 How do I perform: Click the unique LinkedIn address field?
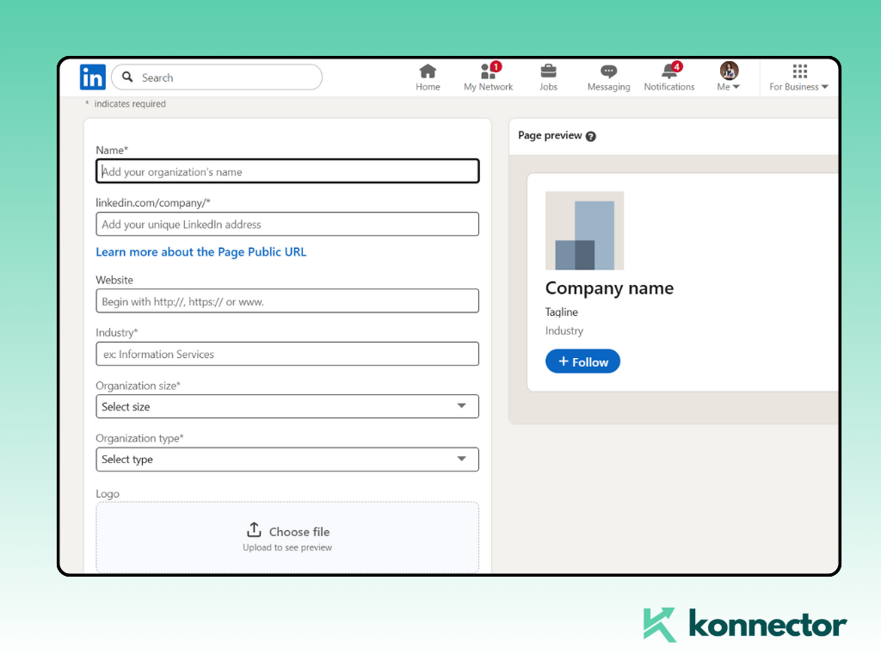click(287, 225)
